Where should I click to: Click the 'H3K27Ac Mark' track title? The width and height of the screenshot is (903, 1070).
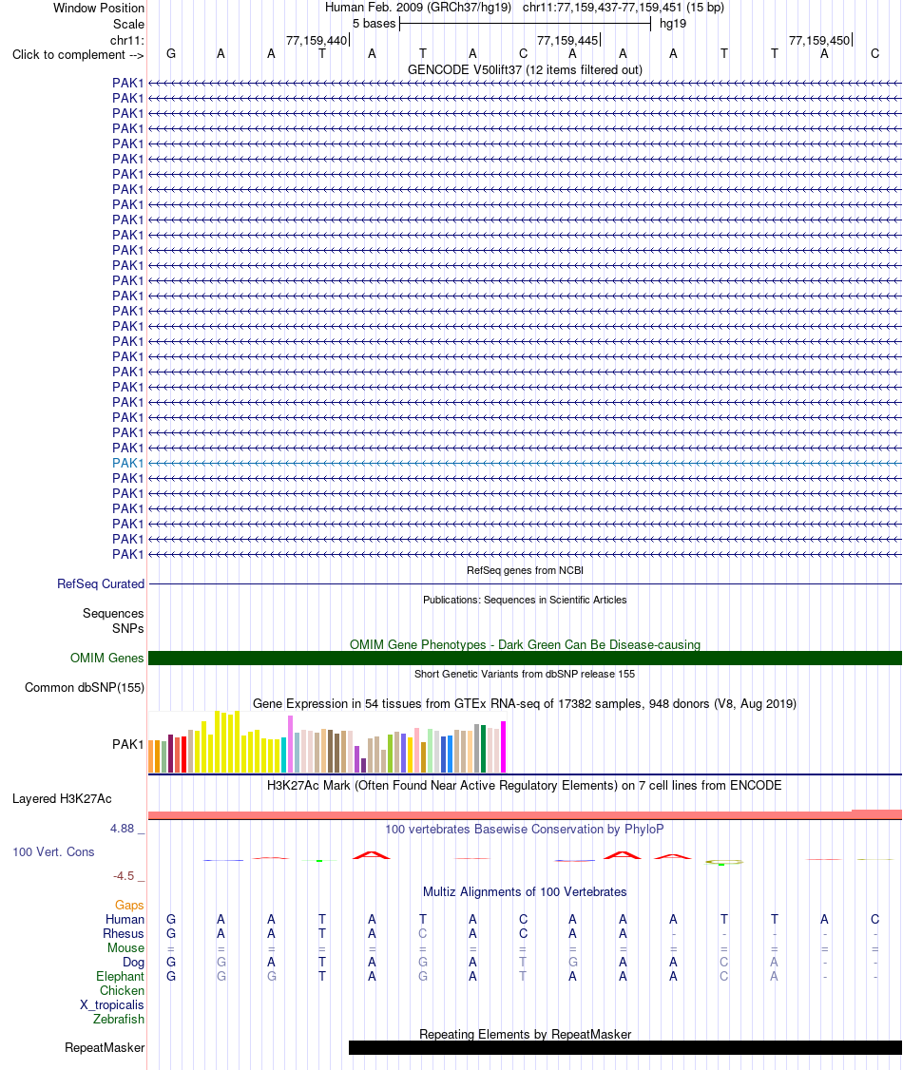pos(525,786)
